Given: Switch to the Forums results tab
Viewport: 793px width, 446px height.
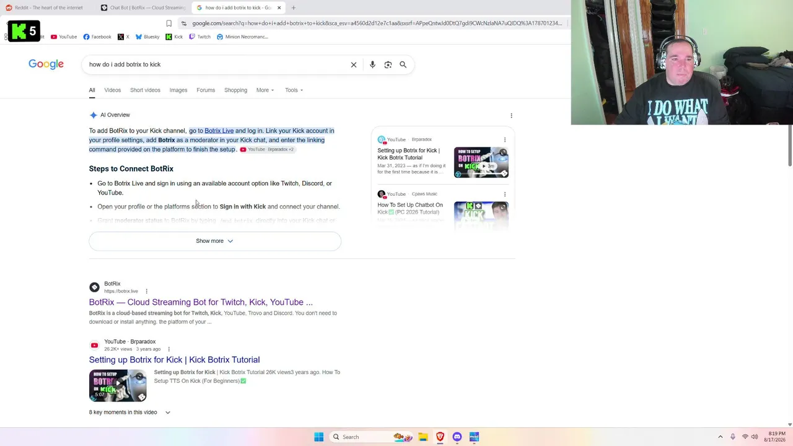Looking at the screenshot, I should click(x=206, y=90).
